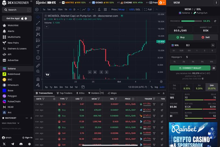220x147 pixels.
Task: Toggle auto scale on chart
Action: [162, 87]
